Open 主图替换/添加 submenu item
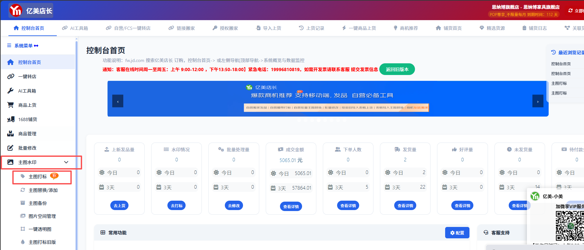The image size is (584, 250). pyautogui.click(x=43, y=190)
